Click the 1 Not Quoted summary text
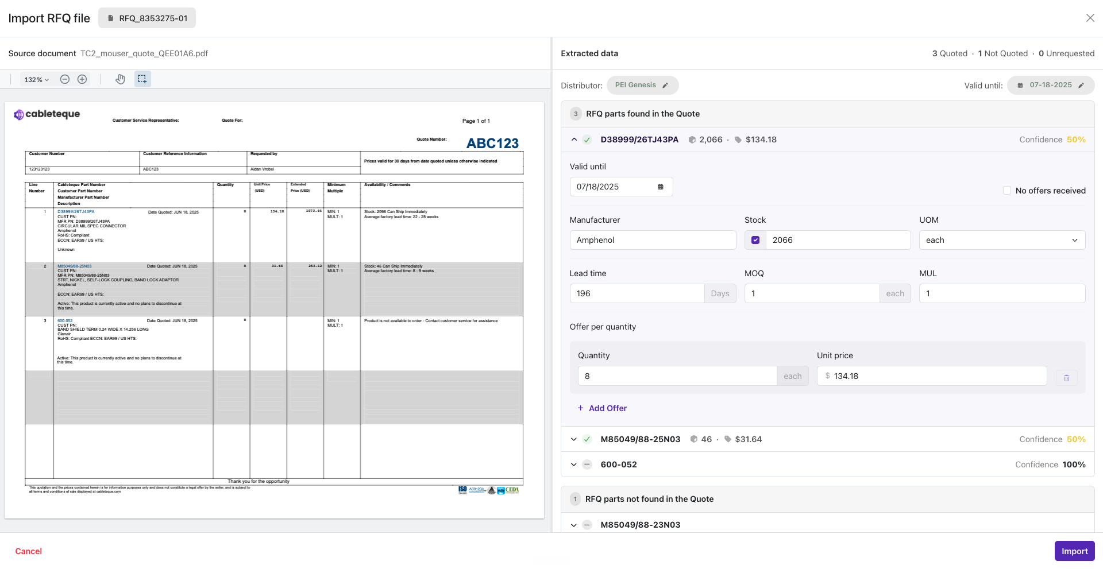Viewport: 1103px width, 569px height. (x=1003, y=53)
